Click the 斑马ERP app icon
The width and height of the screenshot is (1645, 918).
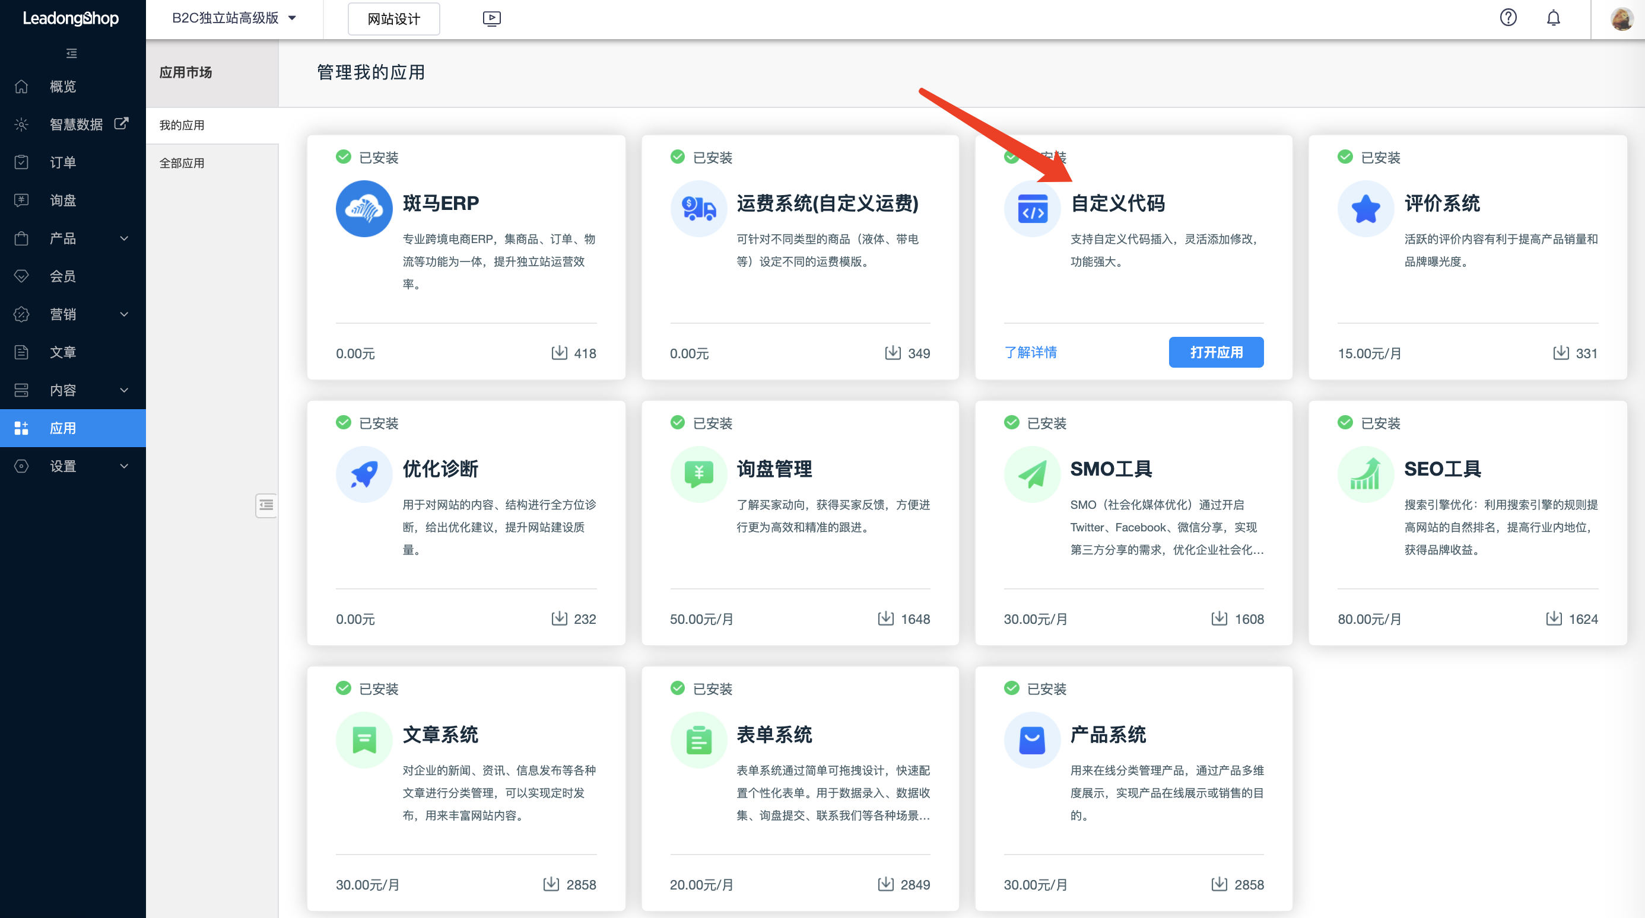click(363, 209)
